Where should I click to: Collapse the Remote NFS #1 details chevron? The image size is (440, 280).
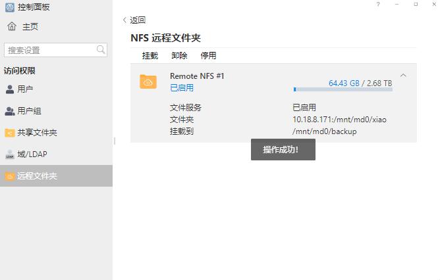click(403, 76)
